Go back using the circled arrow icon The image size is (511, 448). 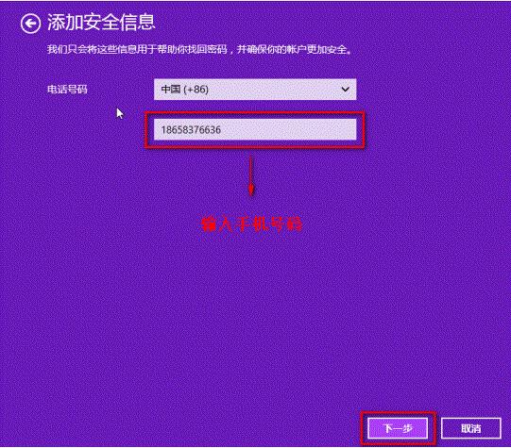(x=30, y=24)
